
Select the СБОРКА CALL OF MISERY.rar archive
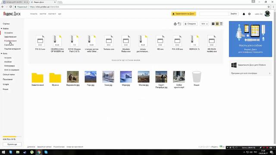pyautogui.click(x=57, y=41)
